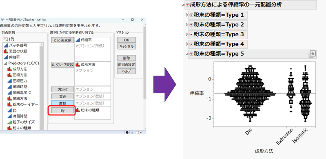Select 成形方法 assigned in the X role box
This screenshot has width=326, height=159.
85,65
